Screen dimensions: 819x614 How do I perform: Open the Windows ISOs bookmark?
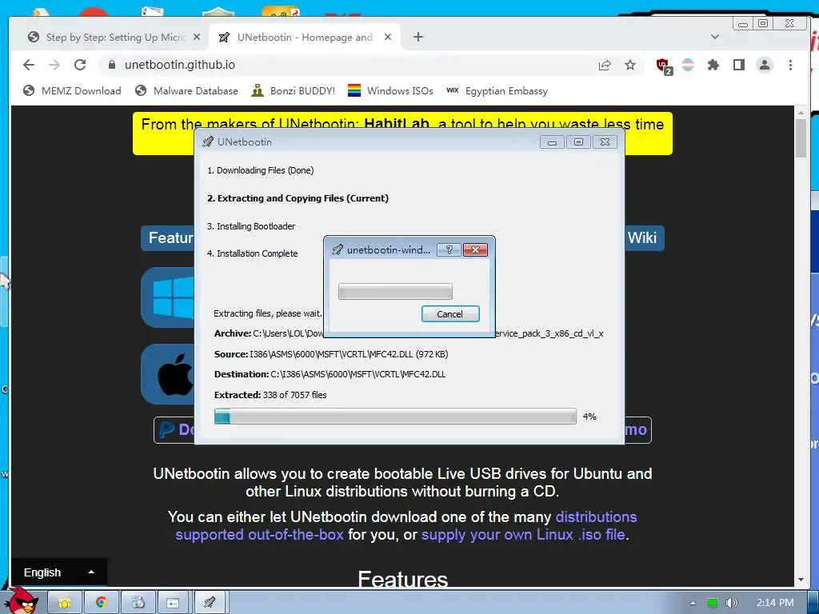[x=390, y=91]
